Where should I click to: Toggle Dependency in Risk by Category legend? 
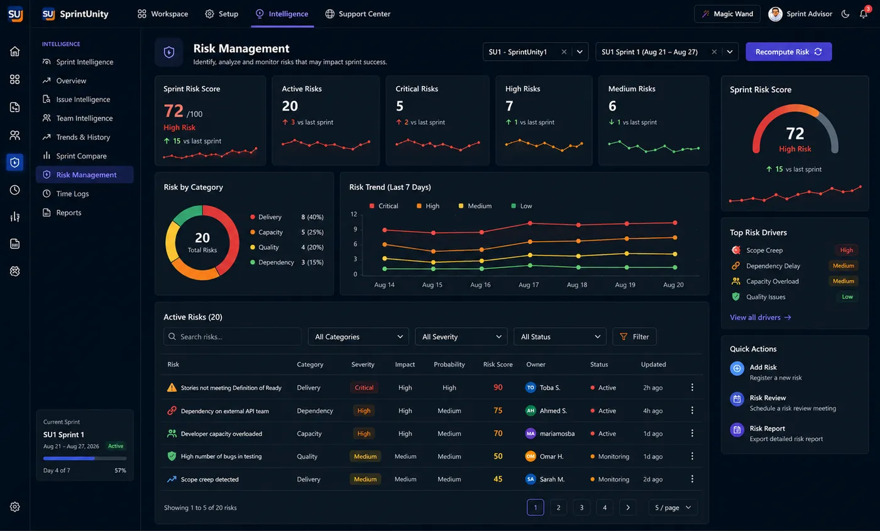(287, 262)
